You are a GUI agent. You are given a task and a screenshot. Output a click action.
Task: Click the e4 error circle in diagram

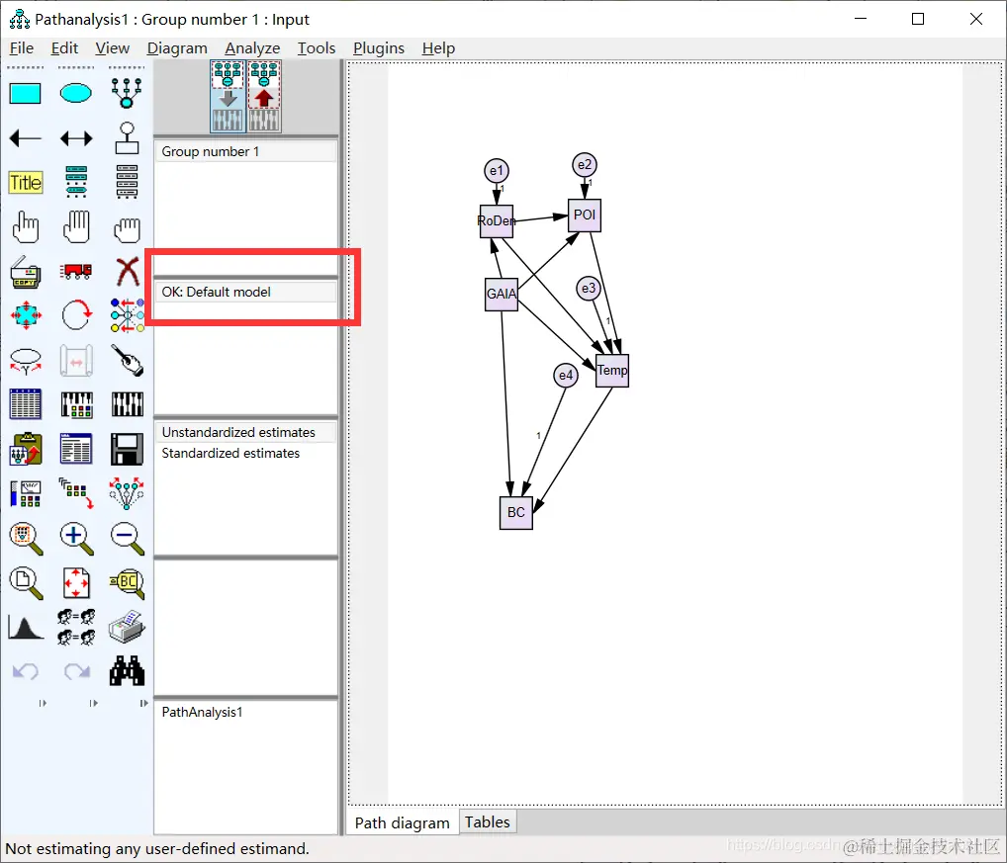point(566,376)
